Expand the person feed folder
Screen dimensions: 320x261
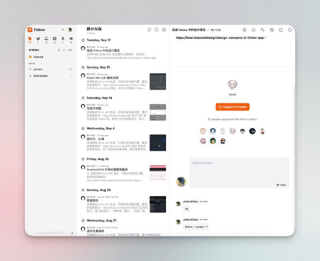(30, 69)
